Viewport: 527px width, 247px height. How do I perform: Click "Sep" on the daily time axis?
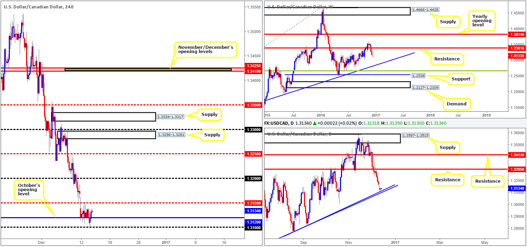point(303,242)
